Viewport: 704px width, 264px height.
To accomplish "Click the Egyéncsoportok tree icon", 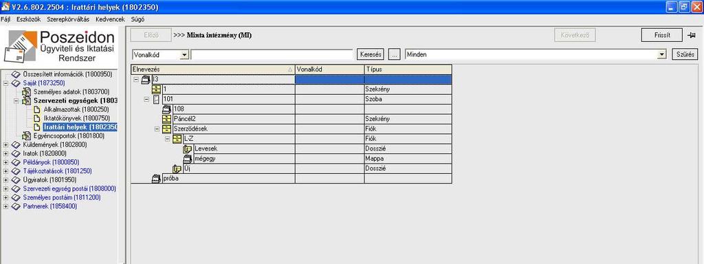I will [x=27, y=135].
